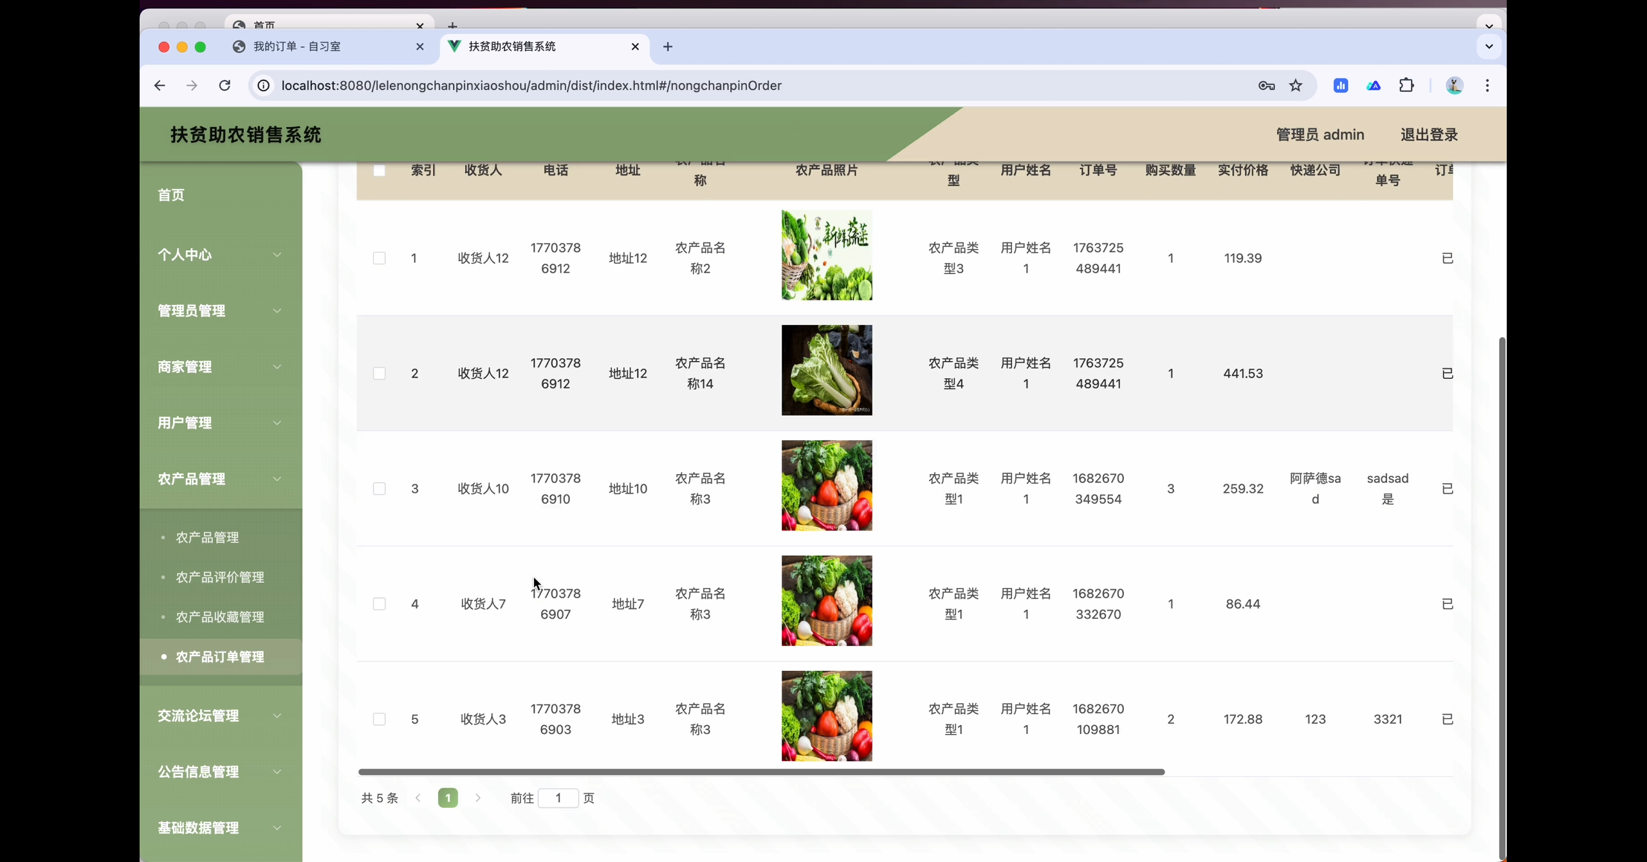1647x862 pixels.
Task: Click the site info icon in address bar
Action: [264, 86]
